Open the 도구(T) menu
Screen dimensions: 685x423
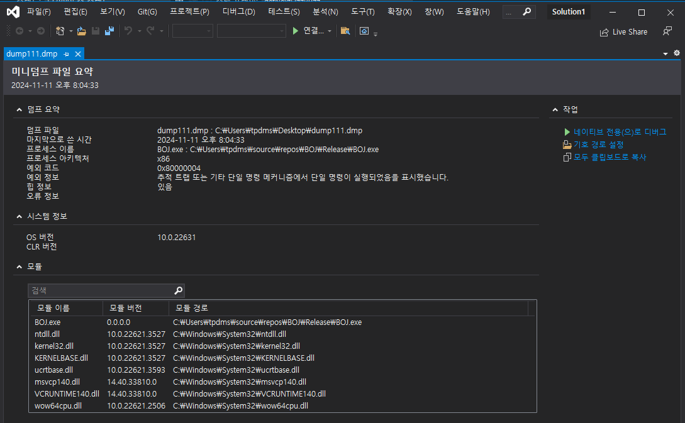point(363,12)
